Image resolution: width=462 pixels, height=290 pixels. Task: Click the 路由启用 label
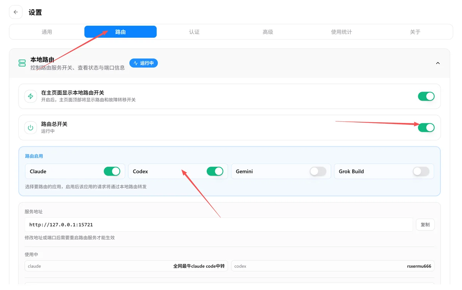34,156
